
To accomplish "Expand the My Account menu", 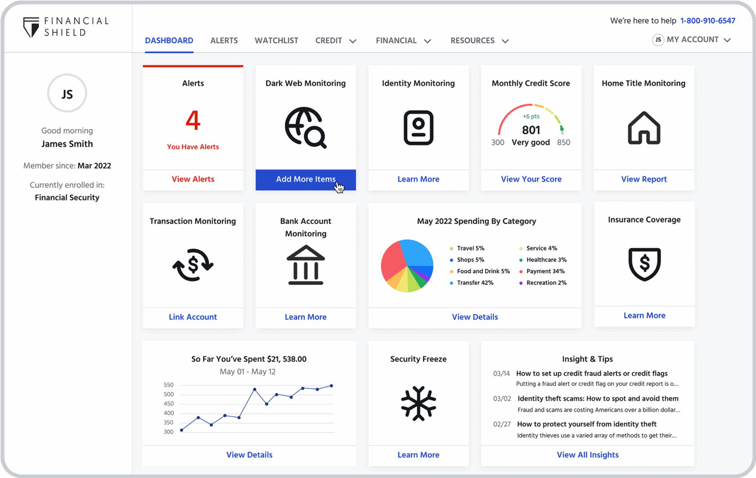I will (692, 39).
